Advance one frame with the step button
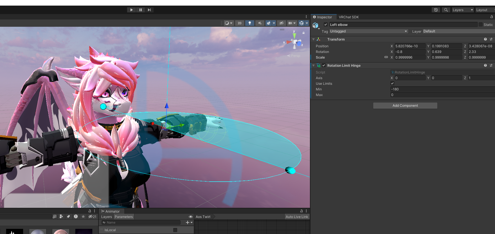The height and width of the screenshot is (234, 495). pos(149,10)
